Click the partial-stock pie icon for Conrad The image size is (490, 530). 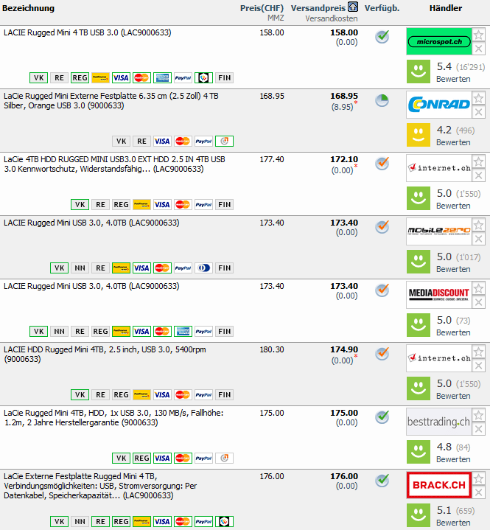click(382, 100)
